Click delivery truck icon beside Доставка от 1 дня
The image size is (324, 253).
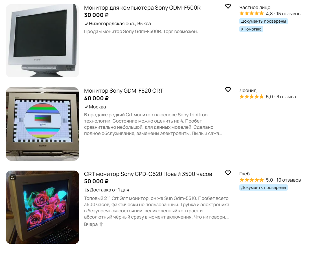(x=87, y=190)
